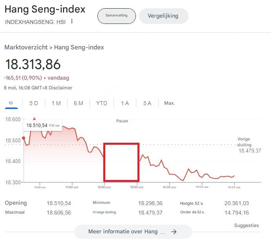Select the Samenvatting pill button
The width and height of the screenshot is (271, 240).
click(x=116, y=16)
